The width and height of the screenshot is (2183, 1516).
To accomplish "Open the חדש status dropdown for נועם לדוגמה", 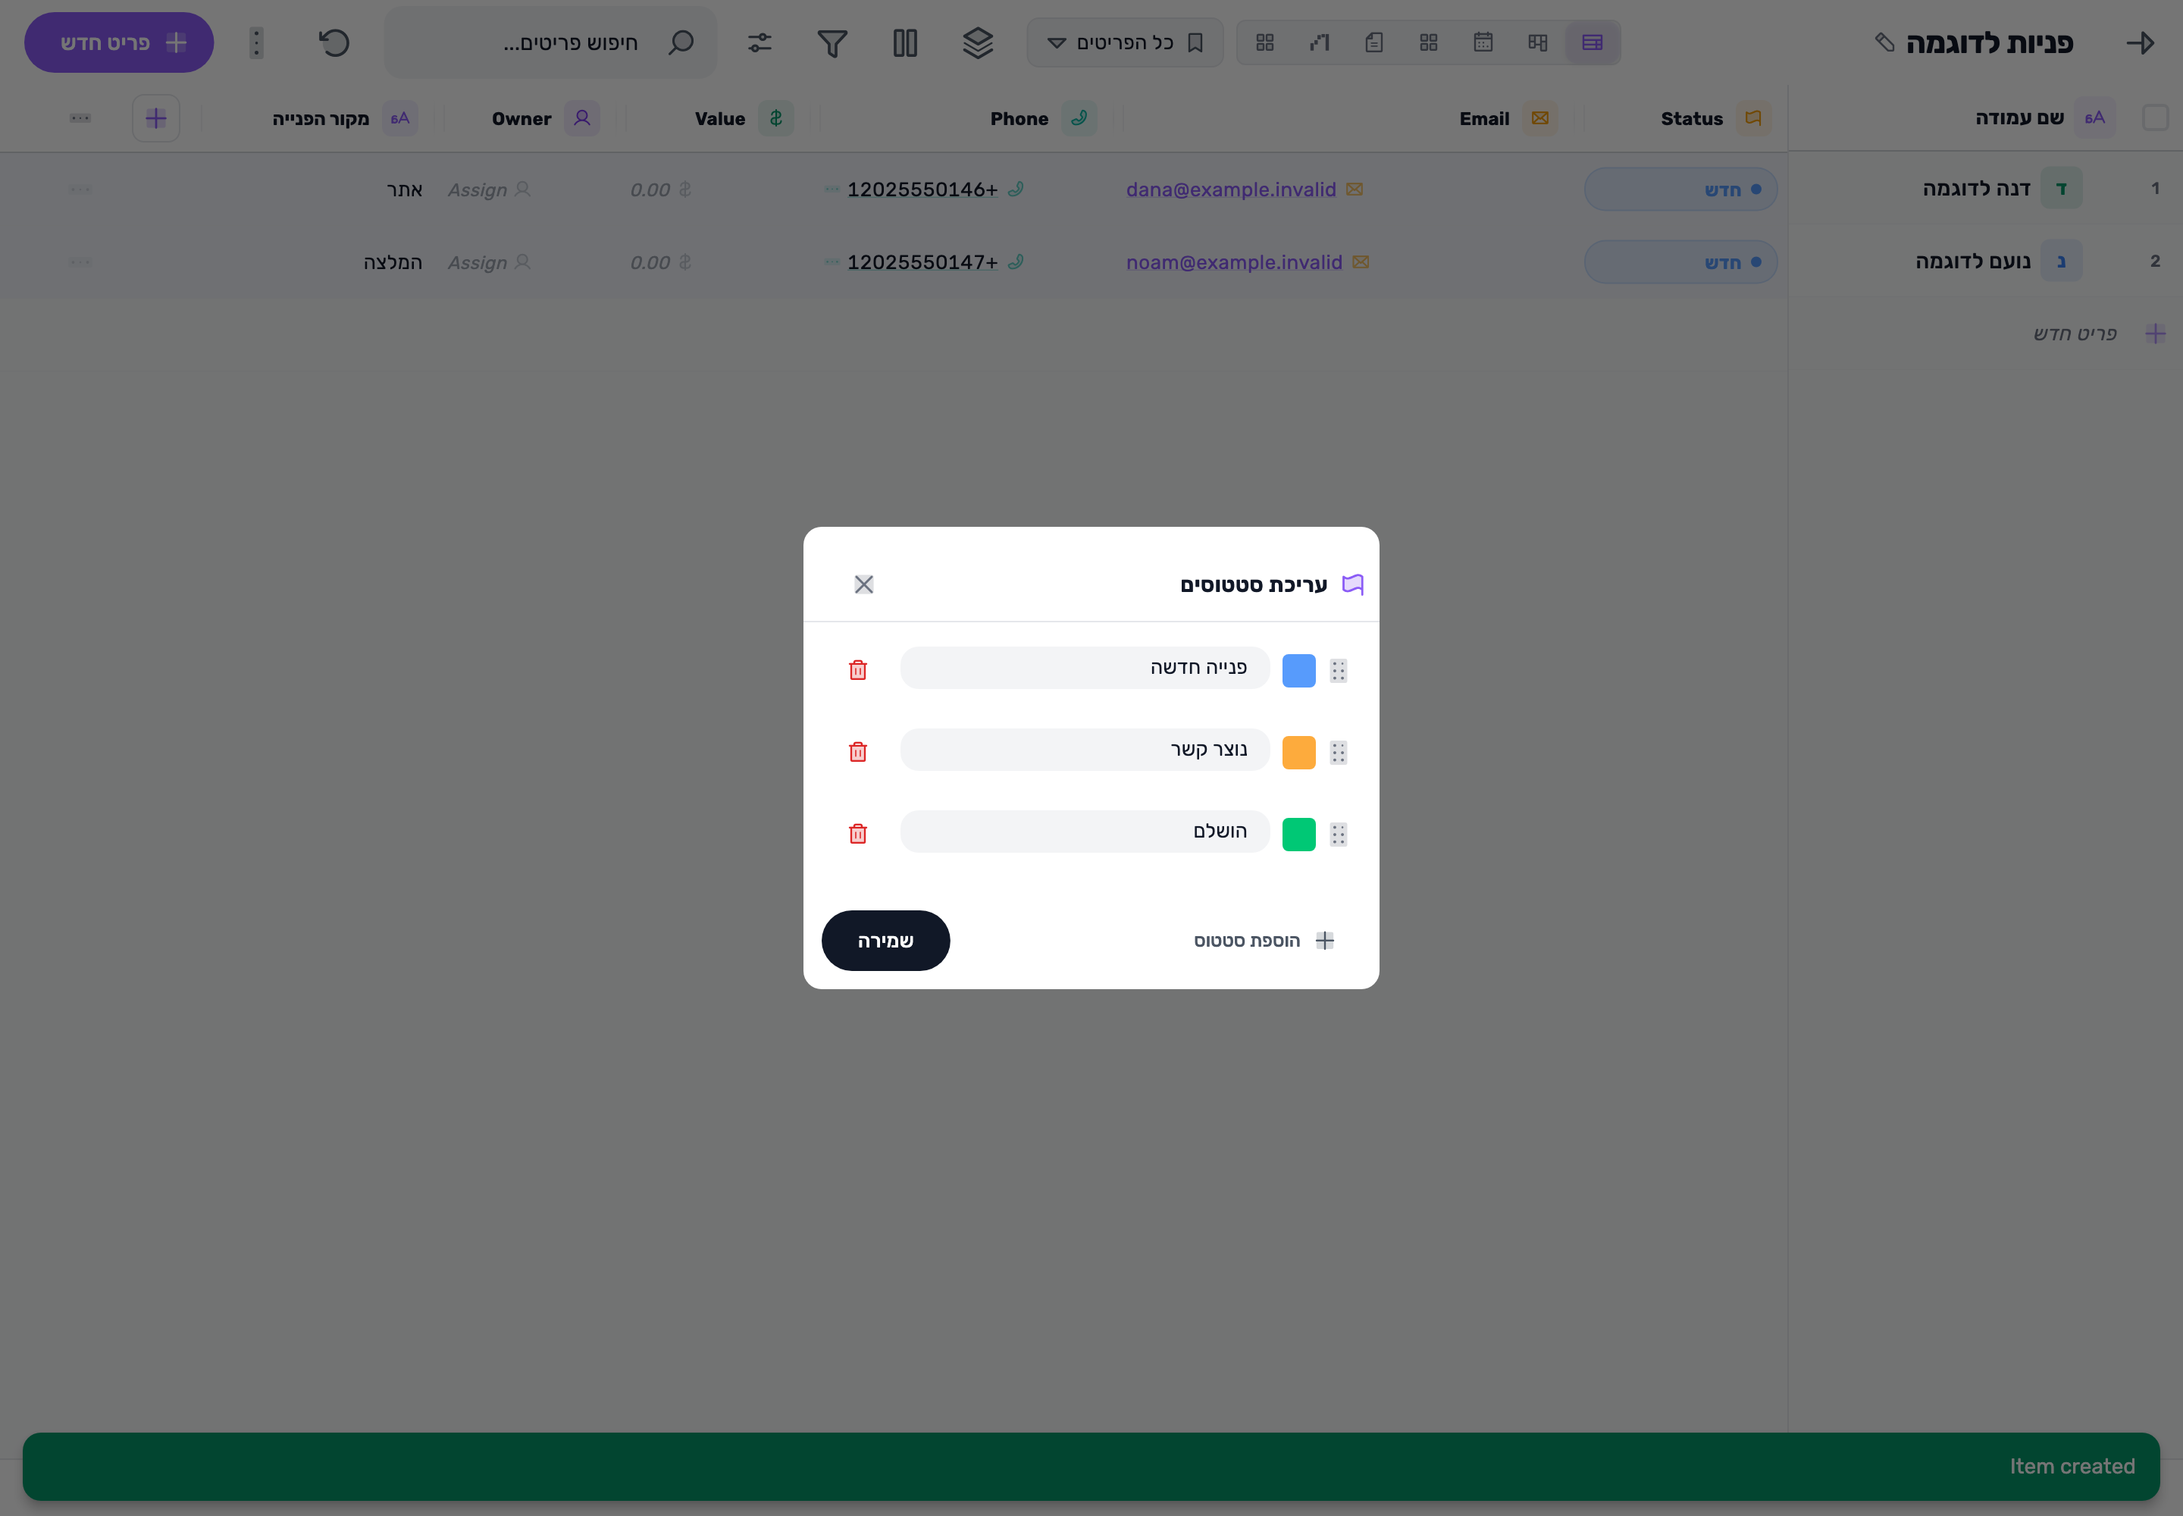I will click(1680, 262).
